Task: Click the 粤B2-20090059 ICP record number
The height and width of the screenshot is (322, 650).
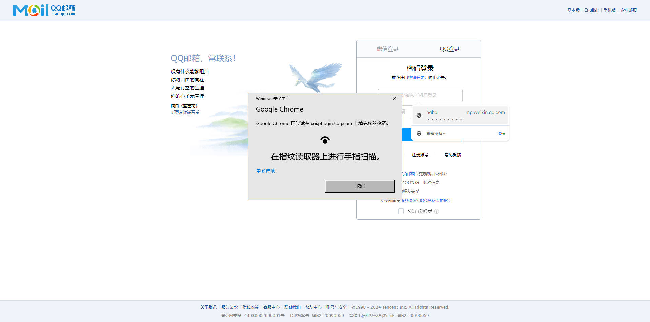Action: point(328,316)
